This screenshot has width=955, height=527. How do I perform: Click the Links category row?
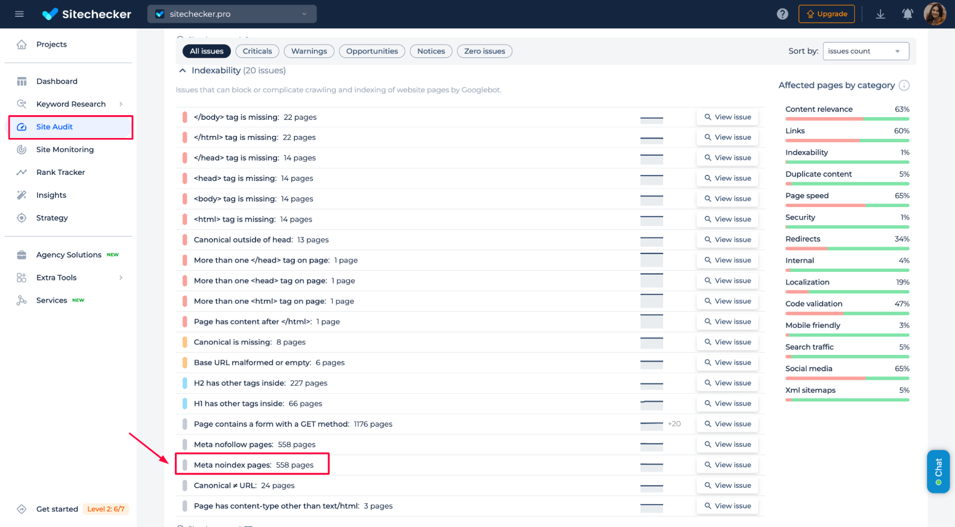click(847, 135)
